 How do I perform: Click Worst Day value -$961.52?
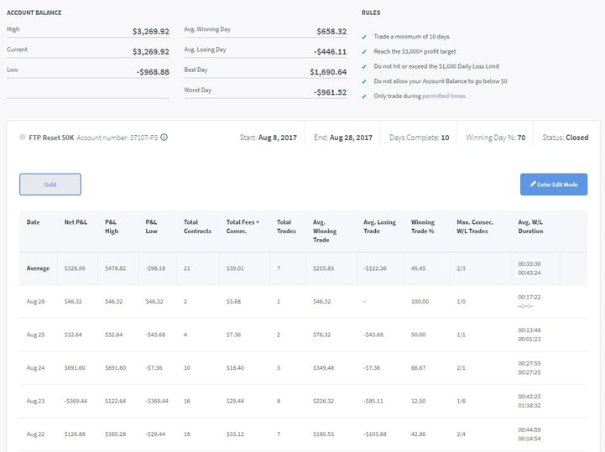[x=330, y=92]
